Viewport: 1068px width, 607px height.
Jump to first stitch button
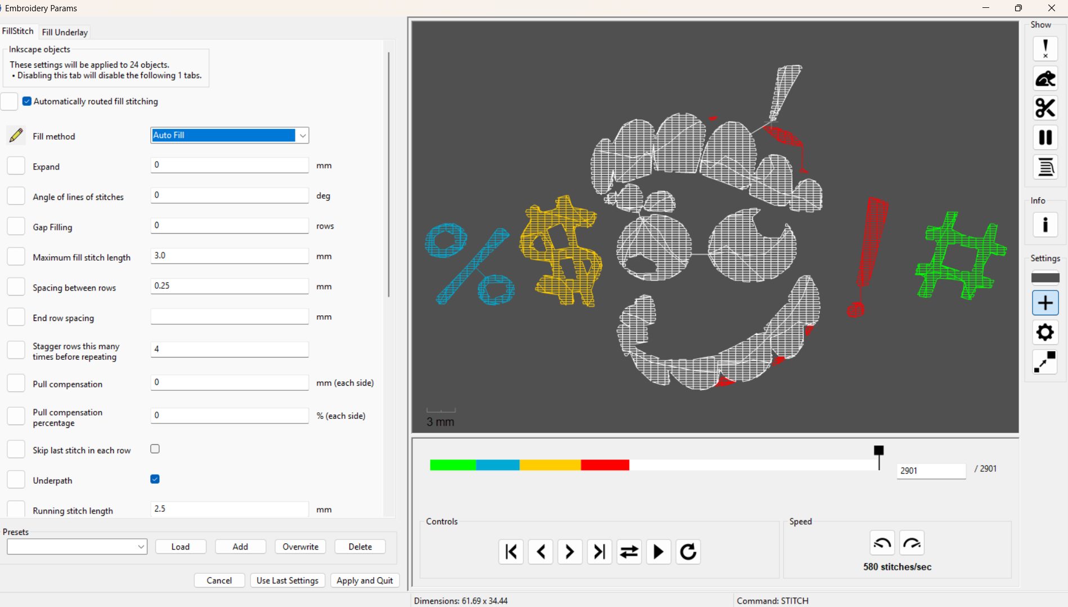[x=511, y=551]
